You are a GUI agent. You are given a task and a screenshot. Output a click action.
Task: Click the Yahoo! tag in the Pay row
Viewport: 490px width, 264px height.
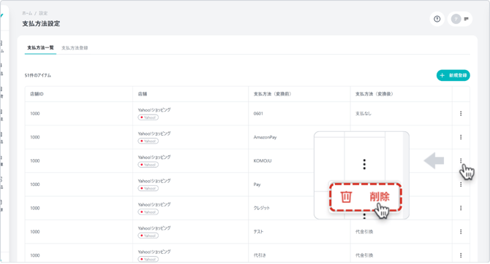[148, 188]
